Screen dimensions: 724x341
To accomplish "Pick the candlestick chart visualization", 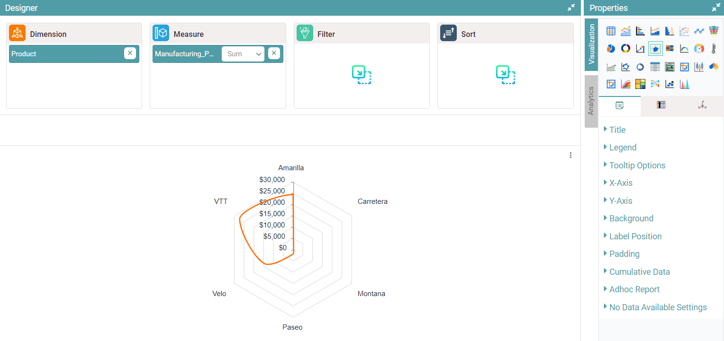I will click(699, 67).
